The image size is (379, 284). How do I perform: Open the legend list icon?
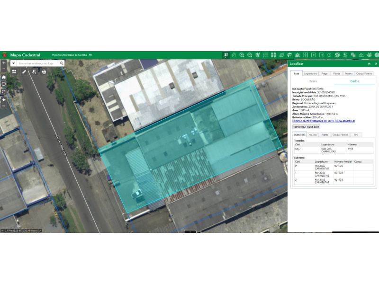pos(266,55)
